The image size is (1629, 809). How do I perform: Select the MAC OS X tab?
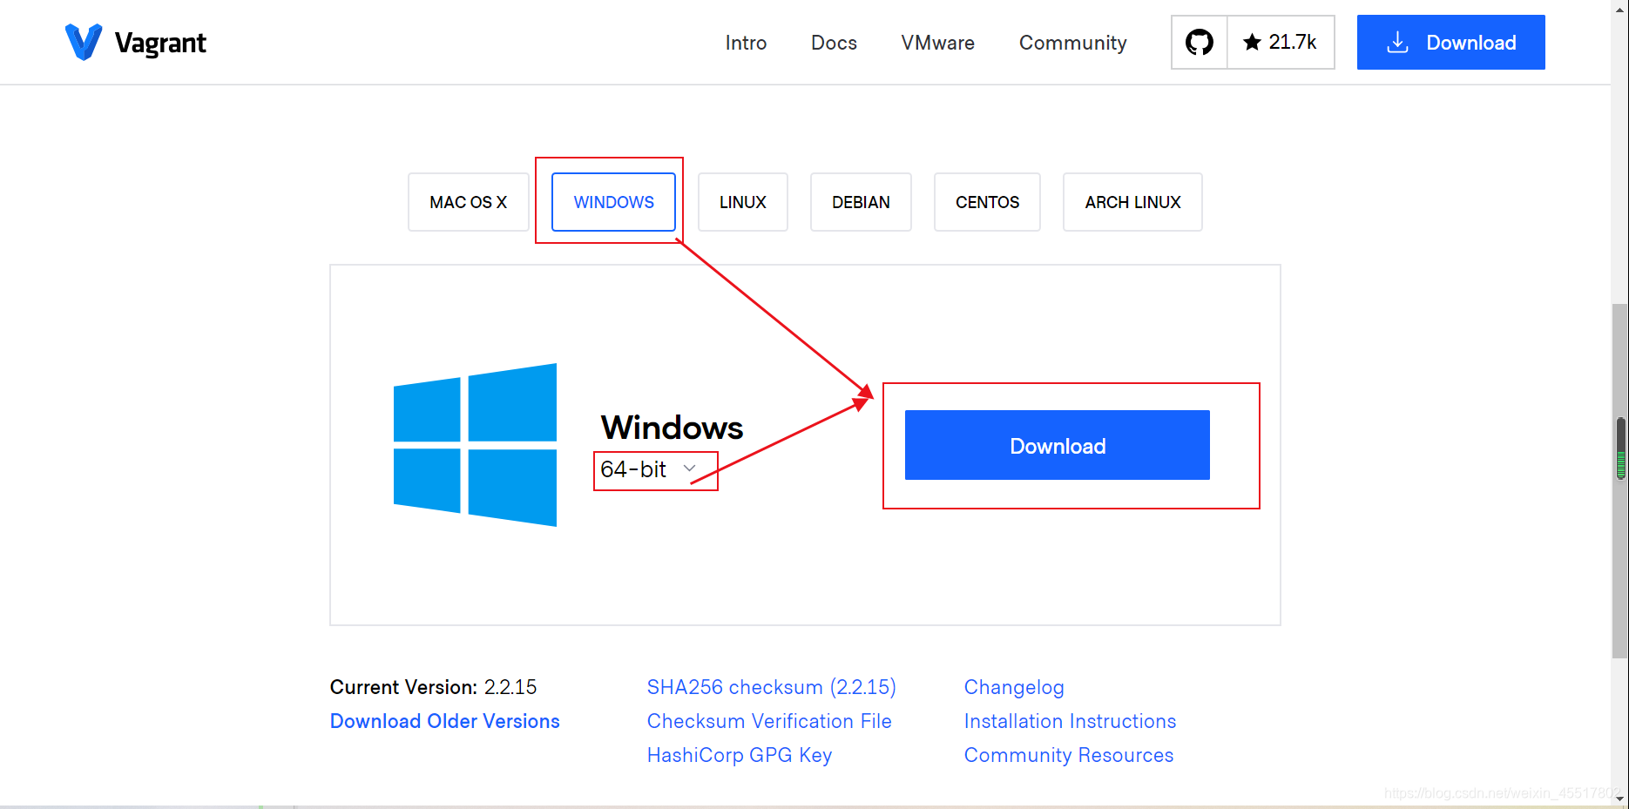coord(468,202)
